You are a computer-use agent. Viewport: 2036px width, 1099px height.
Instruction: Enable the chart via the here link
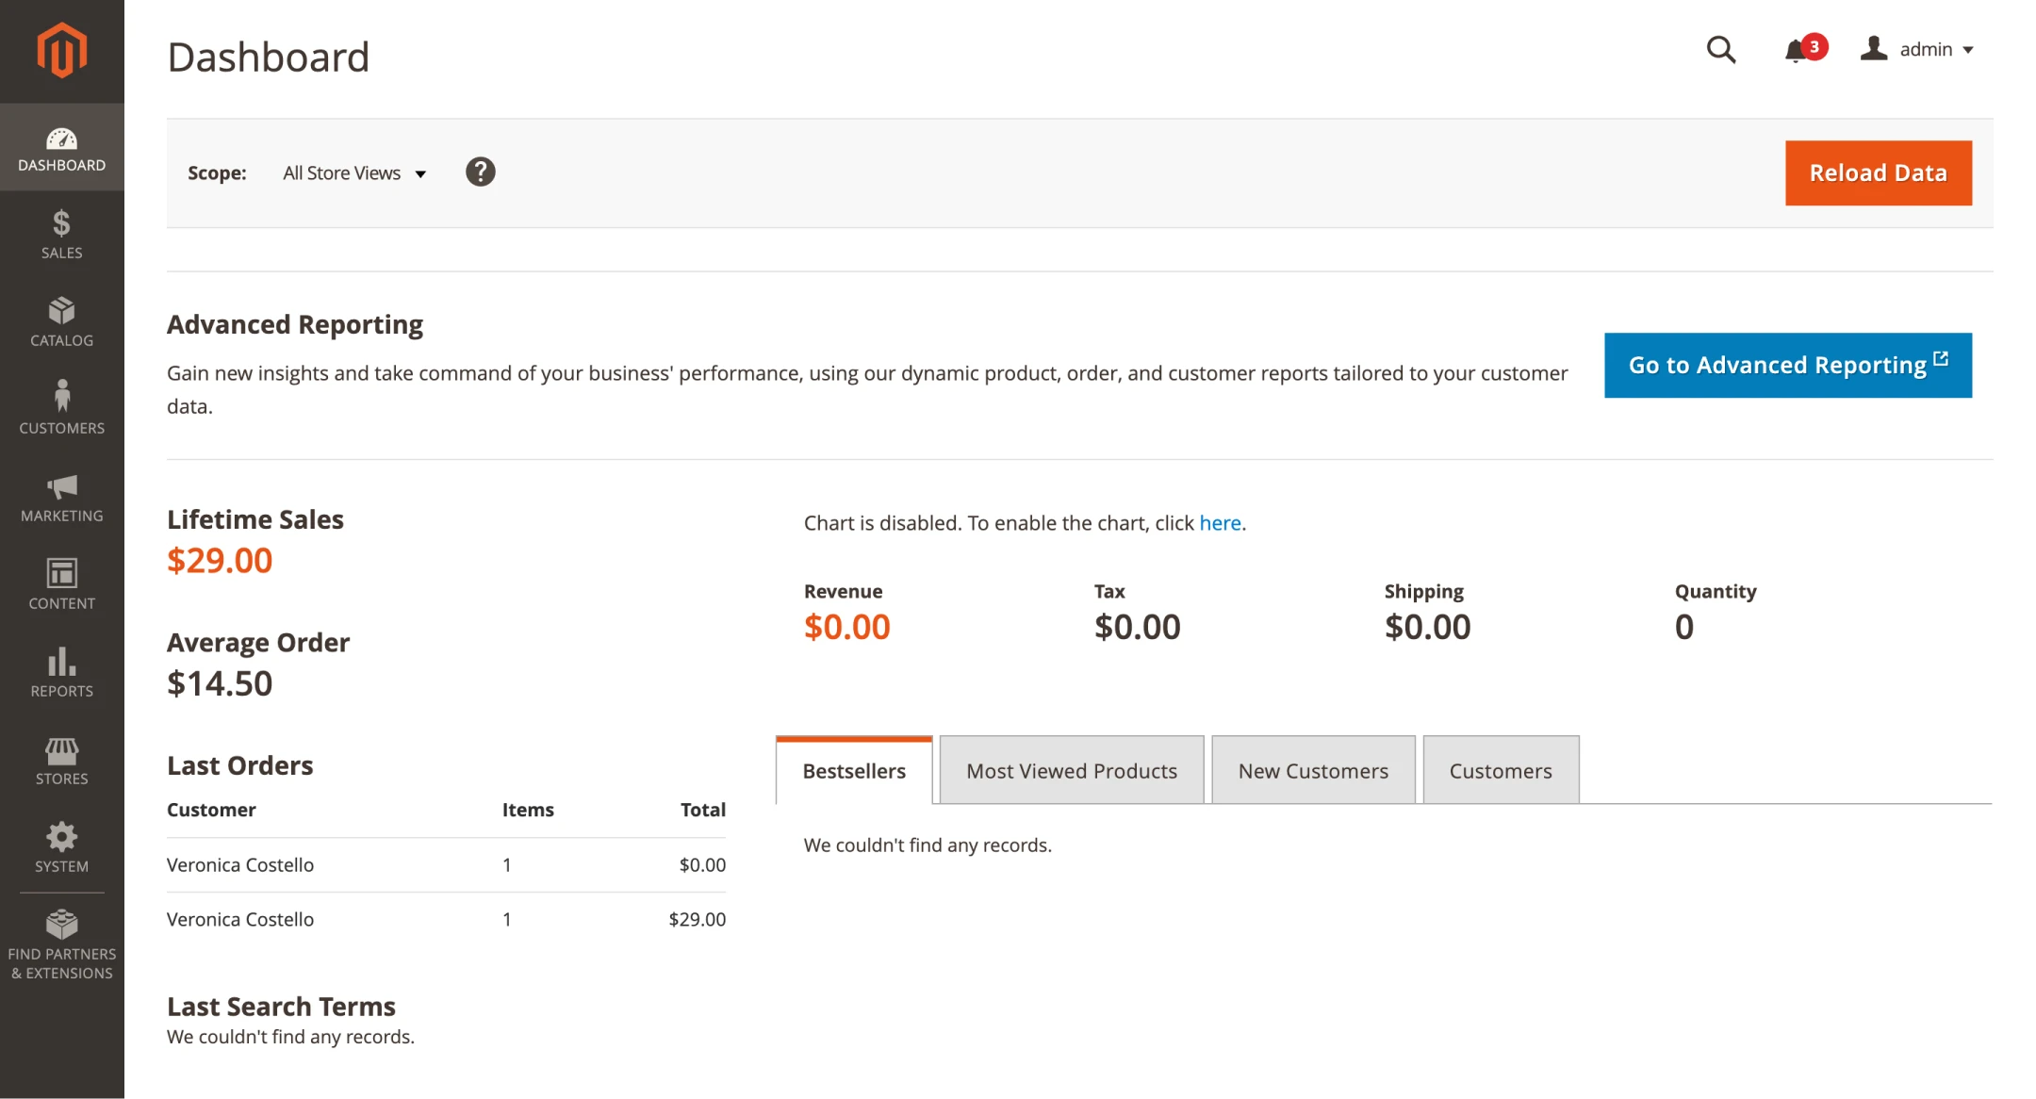coord(1220,522)
